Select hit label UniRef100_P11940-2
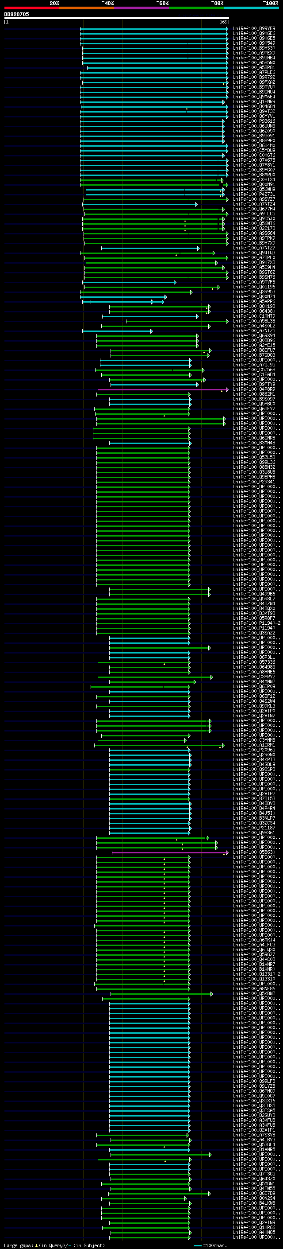This screenshot has width=283, height=1249. click(x=256, y=623)
